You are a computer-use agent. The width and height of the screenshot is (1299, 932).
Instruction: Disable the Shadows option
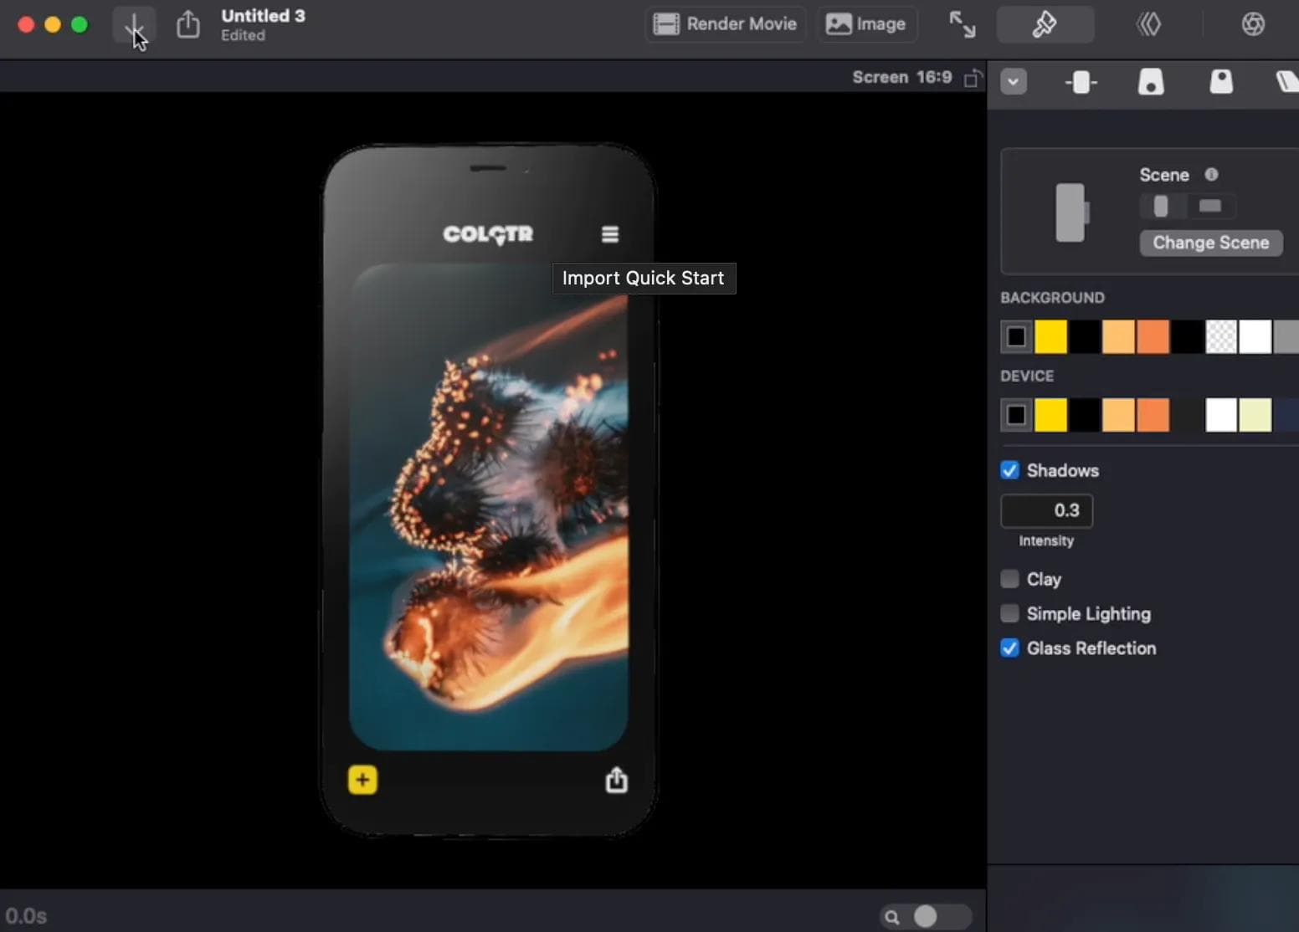1009,470
